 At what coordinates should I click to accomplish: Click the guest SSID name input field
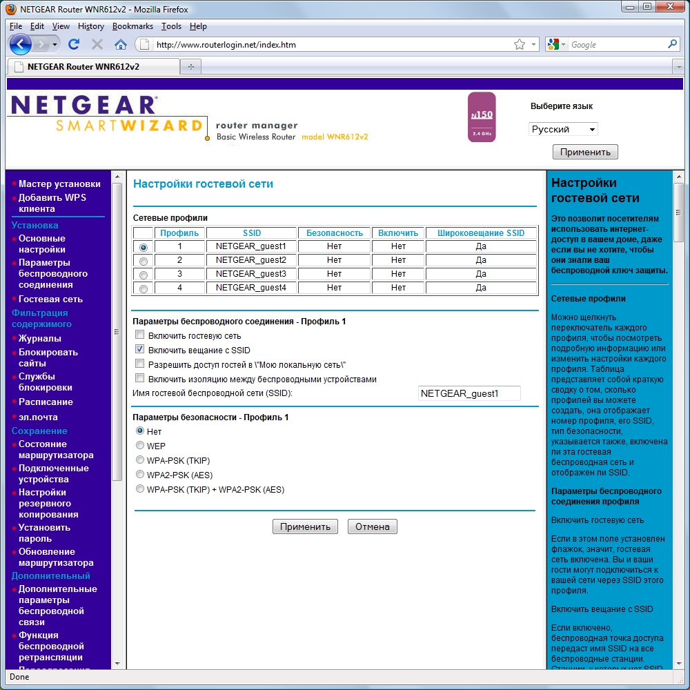[x=469, y=393]
